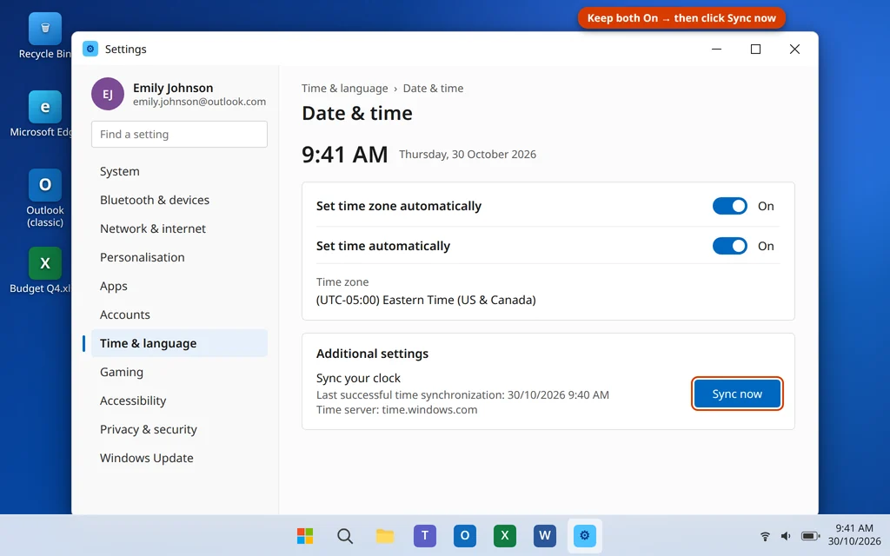Select Apps in the sidebar
The width and height of the screenshot is (890, 556).
pyautogui.click(x=179, y=286)
